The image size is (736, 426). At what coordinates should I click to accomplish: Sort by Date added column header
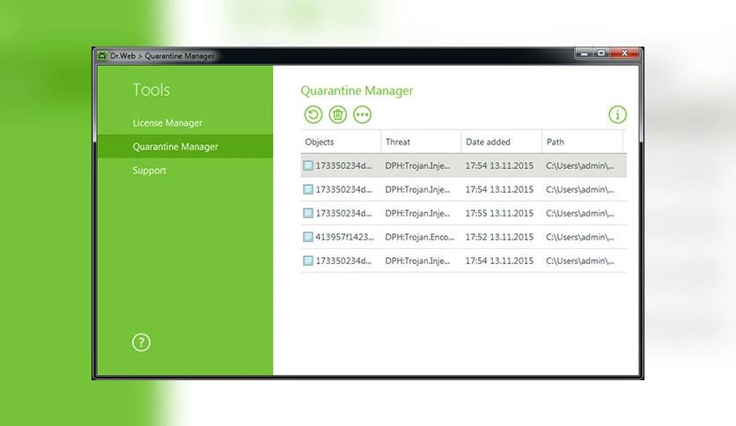pos(501,142)
